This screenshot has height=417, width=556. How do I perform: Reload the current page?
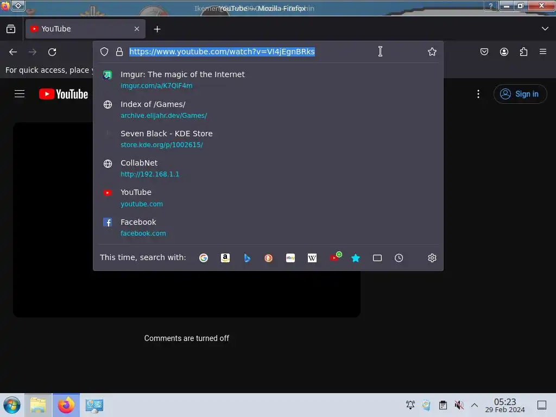pos(52,52)
